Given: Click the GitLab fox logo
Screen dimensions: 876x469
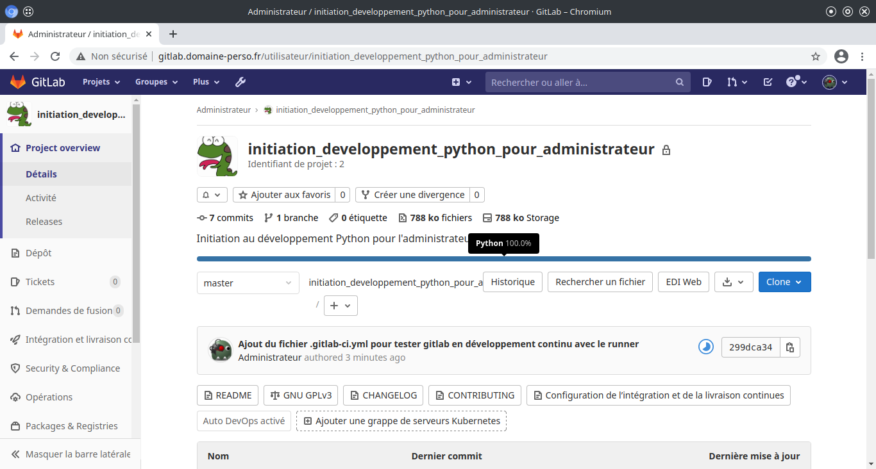Looking at the screenshot, I should point(17,82).
